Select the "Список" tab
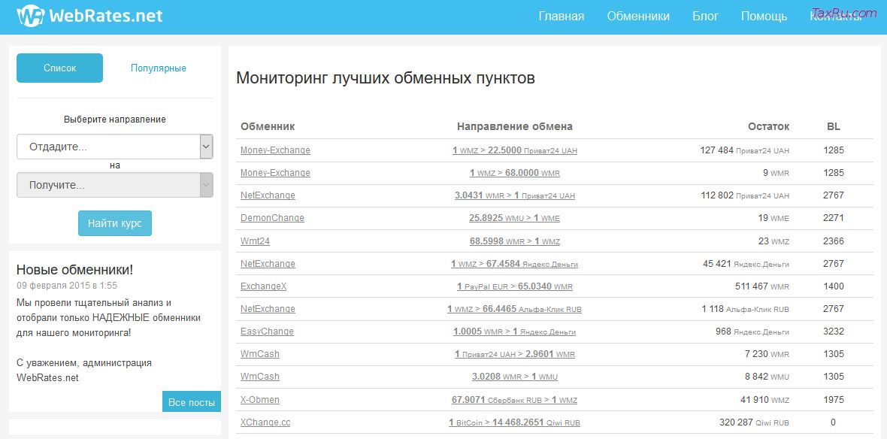This screenshot has width=887, height=439. tap(59, 68)
